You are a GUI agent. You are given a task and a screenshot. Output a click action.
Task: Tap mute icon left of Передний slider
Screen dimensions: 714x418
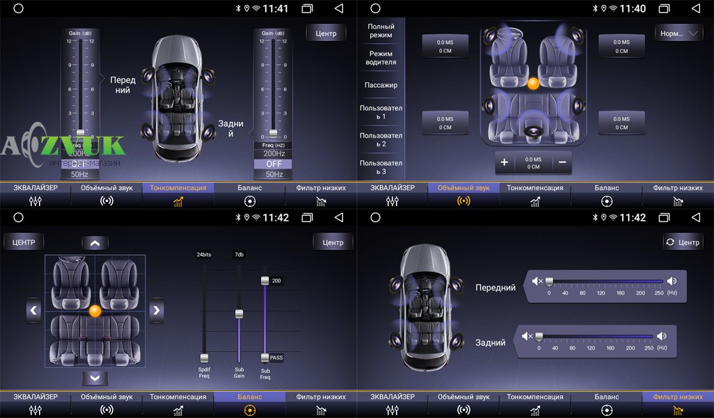click(538, 281)
